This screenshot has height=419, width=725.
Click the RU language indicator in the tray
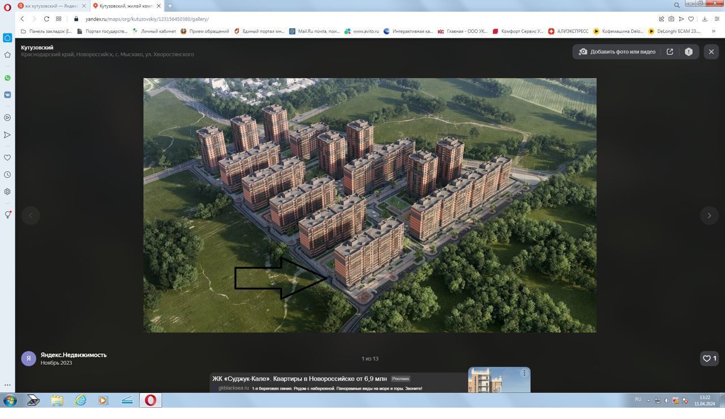[x=638, y=400]
